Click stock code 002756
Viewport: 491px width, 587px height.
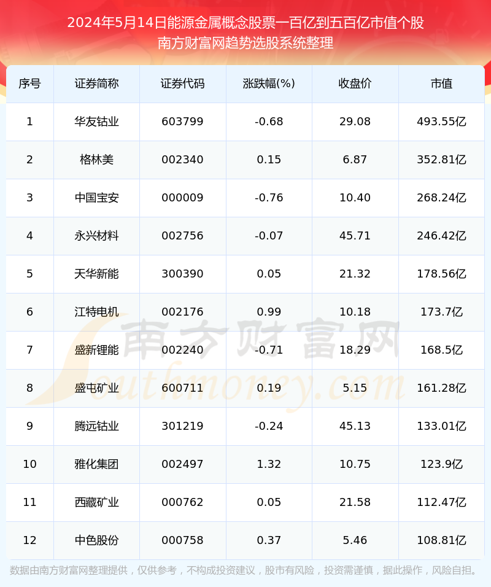pyautogui.click(x=183, y=236)
